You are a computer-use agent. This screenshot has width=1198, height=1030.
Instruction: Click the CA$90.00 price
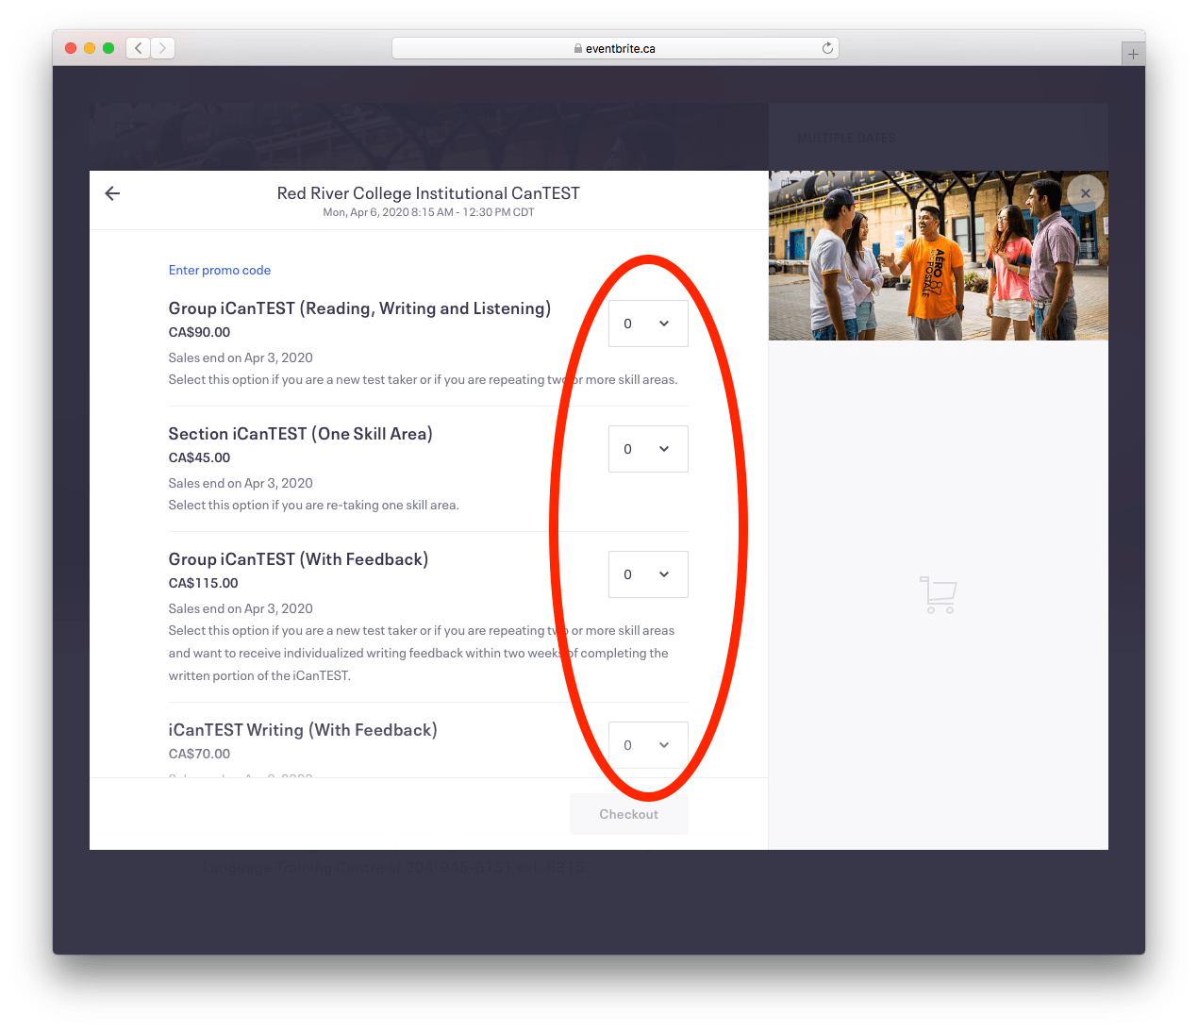(199, 332)
